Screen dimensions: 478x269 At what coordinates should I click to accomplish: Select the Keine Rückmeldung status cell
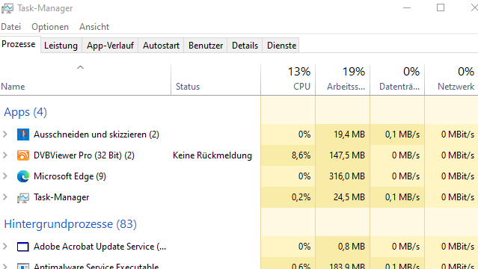(x=212, y=155)
